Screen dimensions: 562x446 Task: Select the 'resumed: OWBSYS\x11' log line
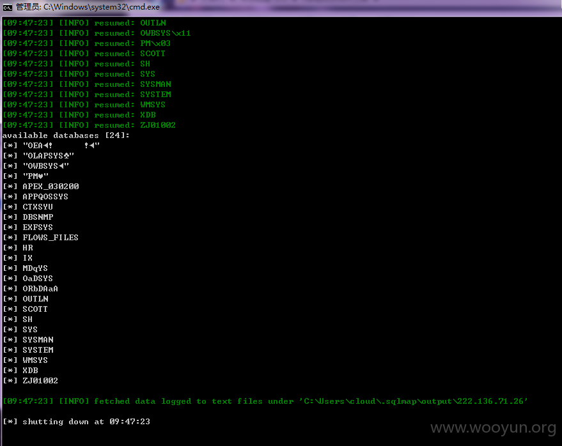97,33
